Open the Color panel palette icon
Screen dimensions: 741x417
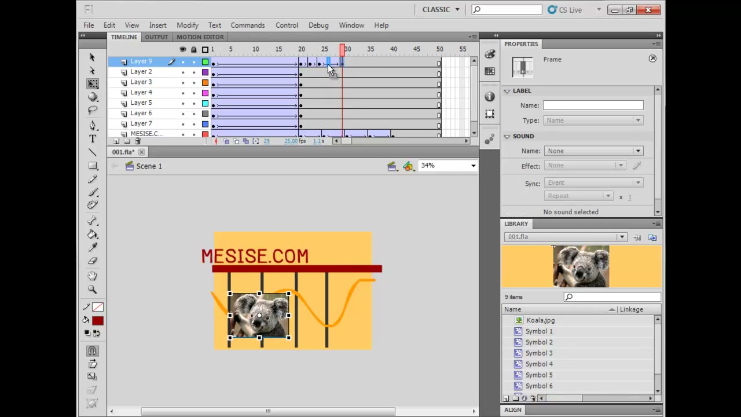click(x=490, y=54)
